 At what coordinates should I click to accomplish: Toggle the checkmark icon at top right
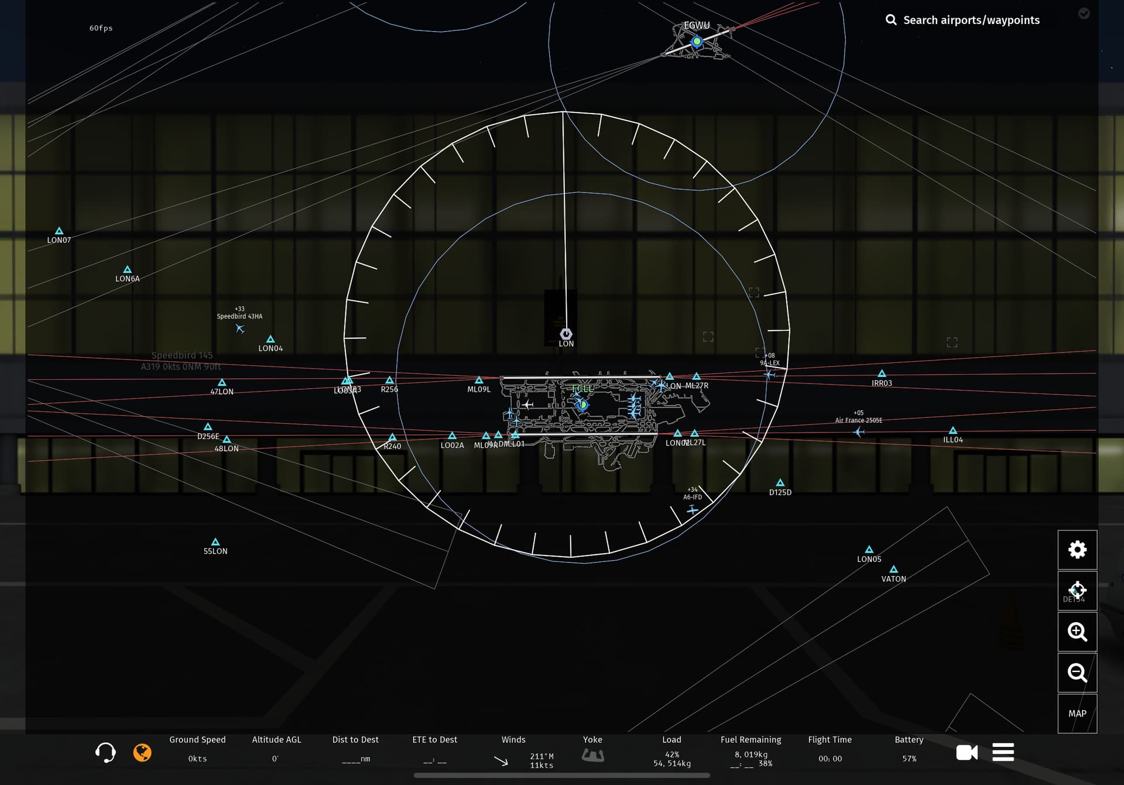(1084, 13)
